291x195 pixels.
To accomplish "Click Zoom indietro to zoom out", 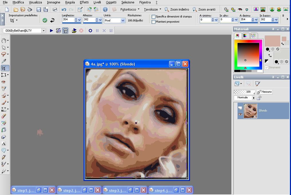I will pyautogui.click(x=177, y=9).
